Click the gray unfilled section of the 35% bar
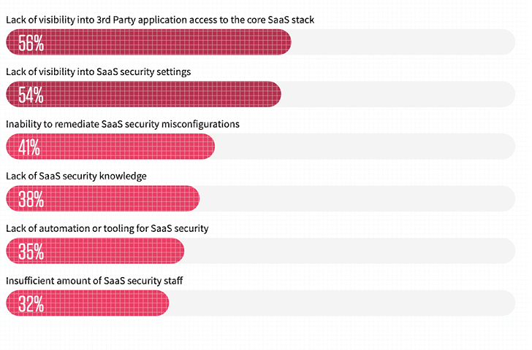 pyautogui.click(x=351, y=252)
